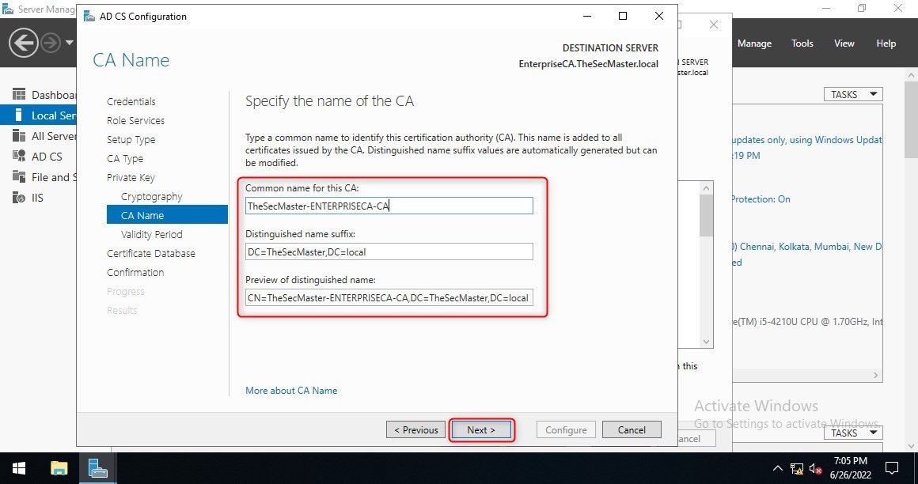Screen dimensions: 918x484
Task: Click the Server Manager main vertical scrollbar
Action: [x=912, y=120]
